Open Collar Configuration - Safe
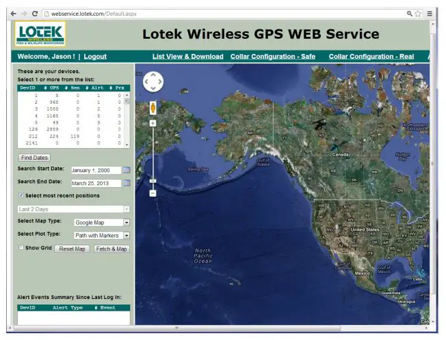Screen dimensions: 446x340 (x=273, y=57)
